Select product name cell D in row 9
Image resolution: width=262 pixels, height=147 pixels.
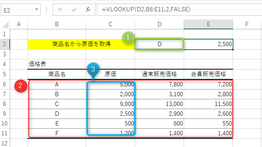tap(57, 114)
